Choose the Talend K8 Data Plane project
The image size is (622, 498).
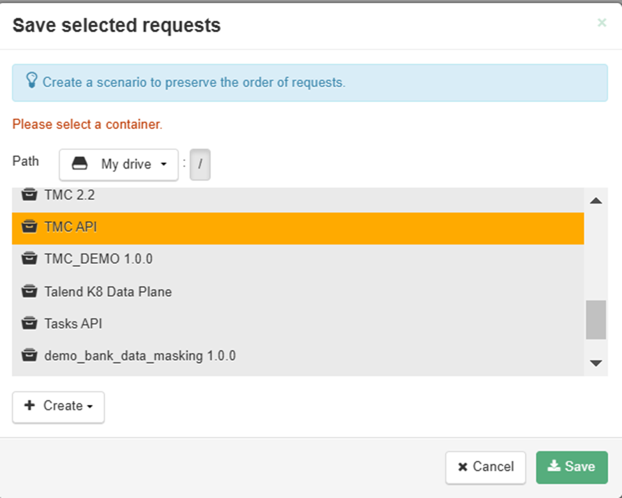(x=108, y=292)
